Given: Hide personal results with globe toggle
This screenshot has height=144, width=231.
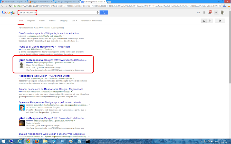Looking at the screenshot, I should click(210, 20).
